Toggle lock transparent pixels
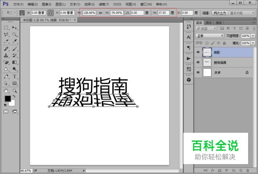Image resolution: width=258 pixels, height=174 pixels. pos(207,43)
